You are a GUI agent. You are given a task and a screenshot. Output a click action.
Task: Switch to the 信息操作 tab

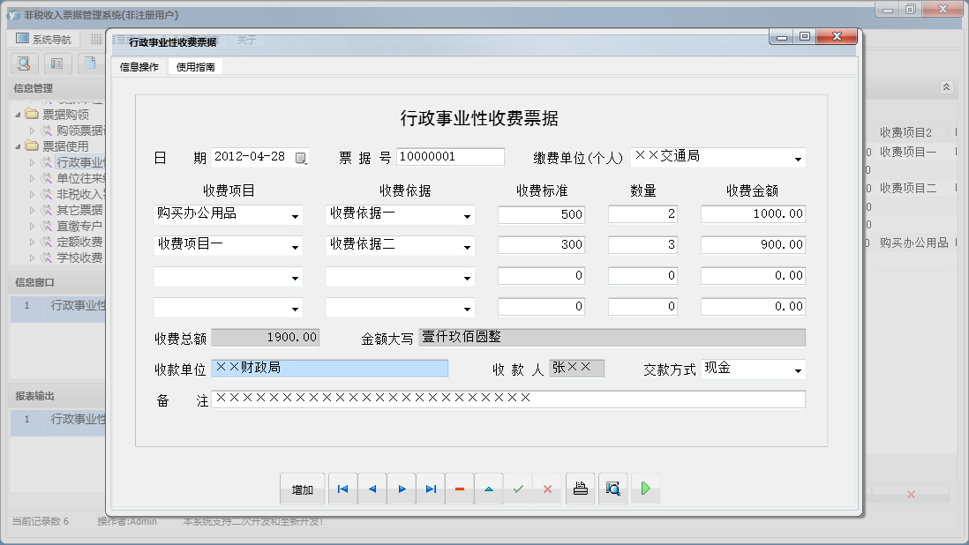point(139,67)
